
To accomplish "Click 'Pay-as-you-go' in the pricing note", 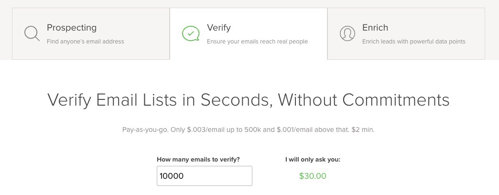I will click(145, 130).
